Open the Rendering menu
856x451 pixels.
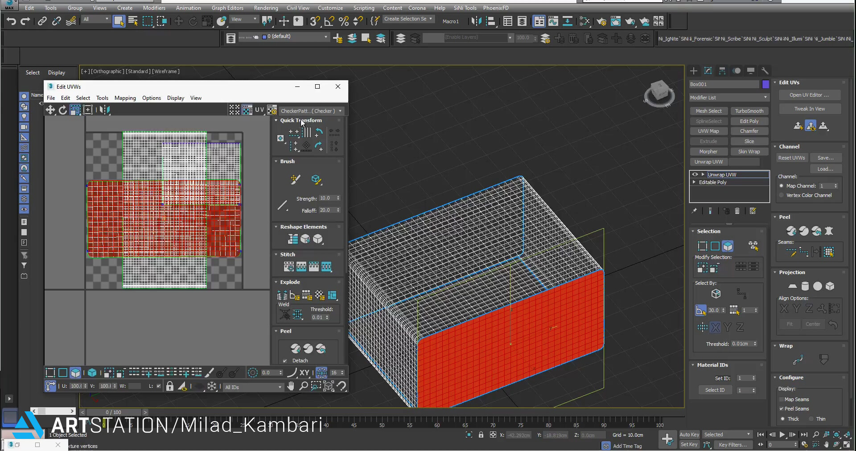tap(266, 8)
